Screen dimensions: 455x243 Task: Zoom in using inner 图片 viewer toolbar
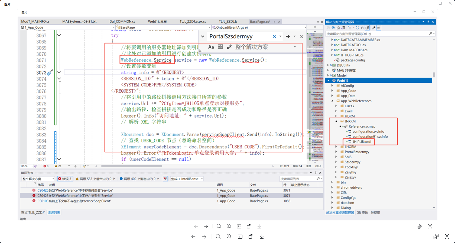pyautogui.click(x=229, y=226)
